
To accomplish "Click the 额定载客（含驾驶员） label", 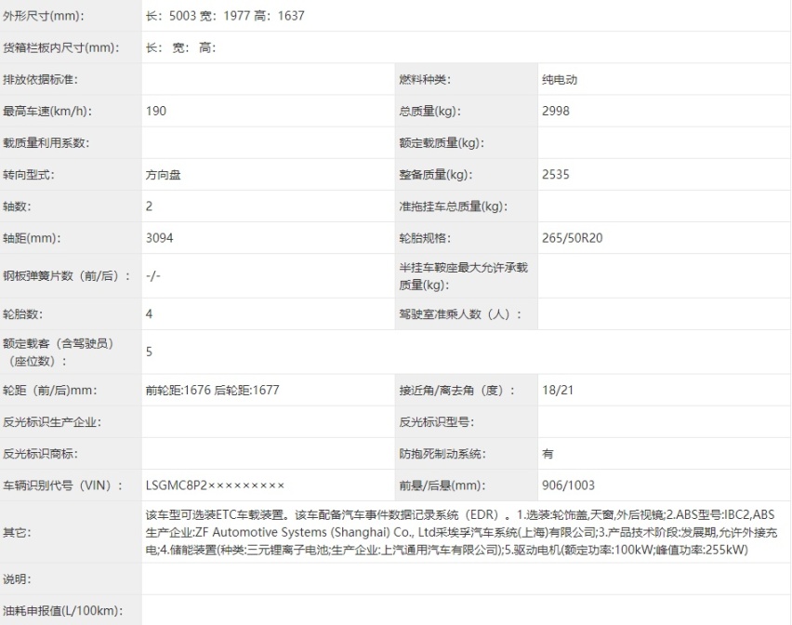I will click(58, 352).
